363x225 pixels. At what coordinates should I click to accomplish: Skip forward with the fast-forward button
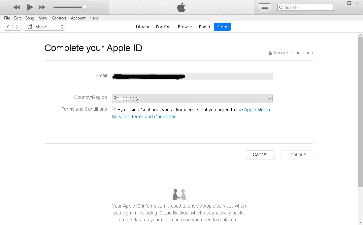point(42,7)
